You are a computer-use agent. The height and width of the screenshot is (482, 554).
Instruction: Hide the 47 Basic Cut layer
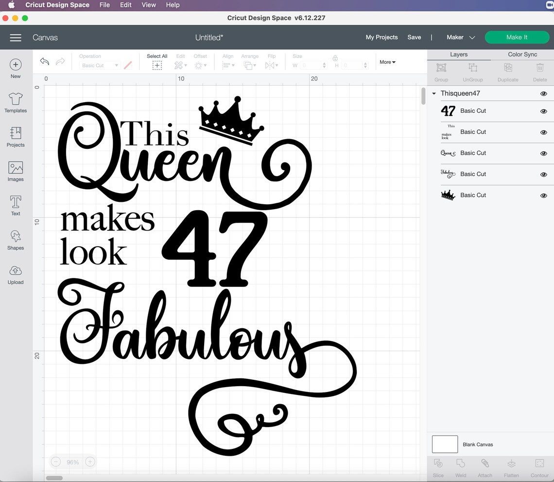coord(543,111)
